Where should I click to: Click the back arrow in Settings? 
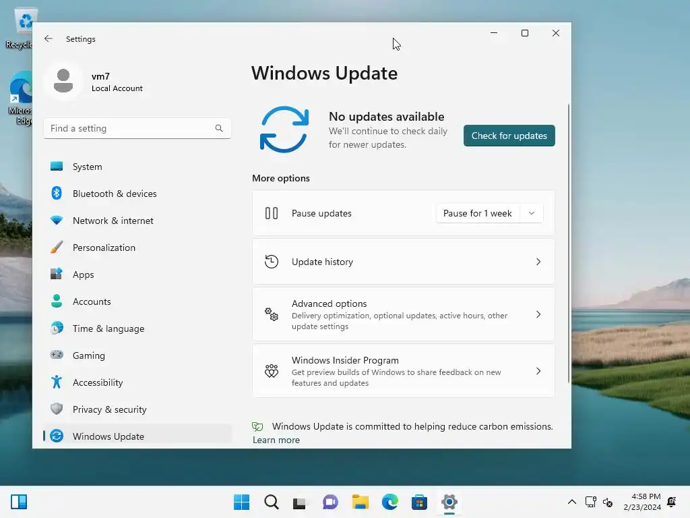pyautogui.click(x=49, y=38)
